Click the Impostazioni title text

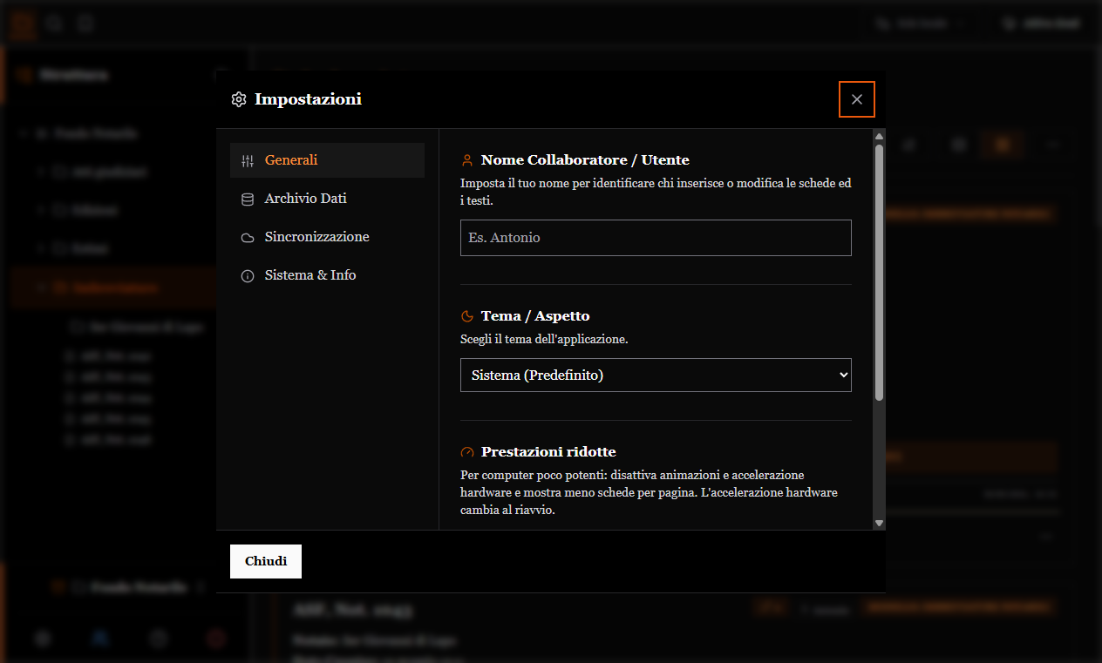click(x=308, y=99)
